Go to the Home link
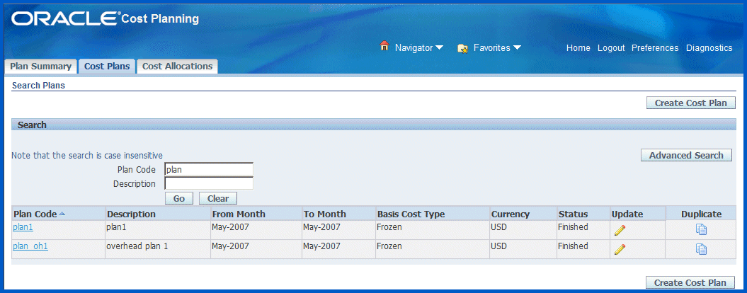747x293 pixels. [578, 47]
